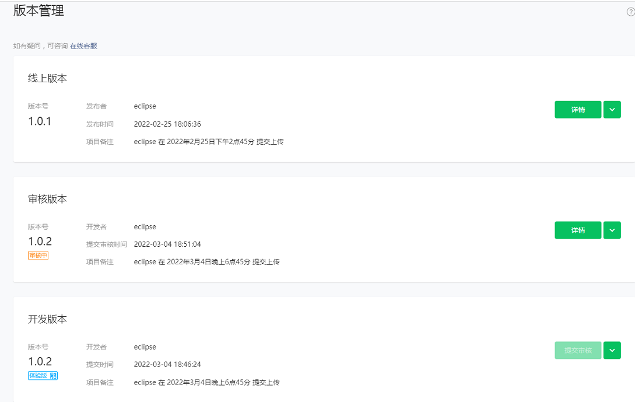Click the publish time 2022-02-25 18:06:36
635x402 pixels.
[167, 124]
